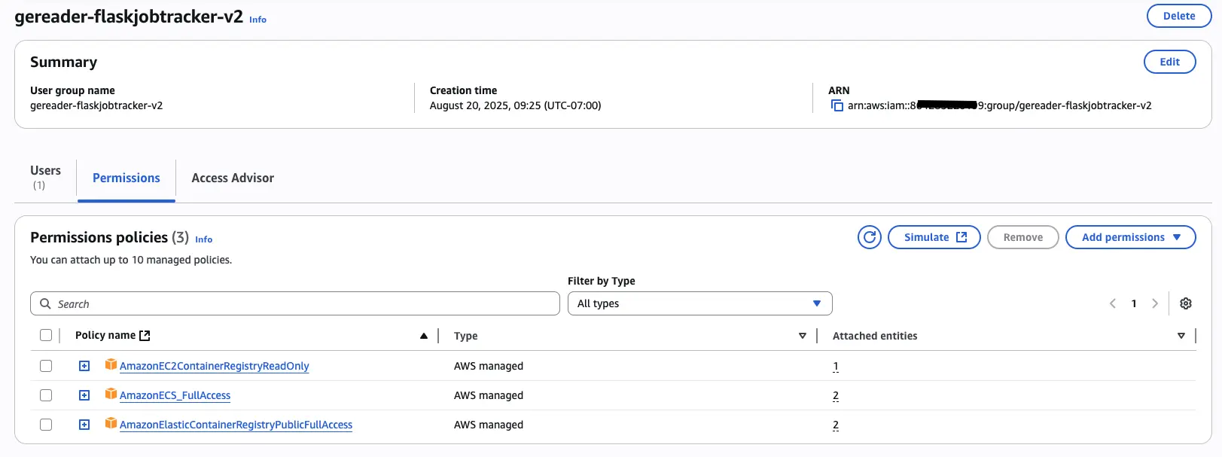Expand the AmazonECS_FullAccess policy row

(x=84, y=395)
